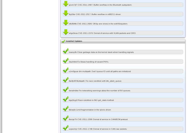Collapse the Installed Updates section header

[123, 41]
